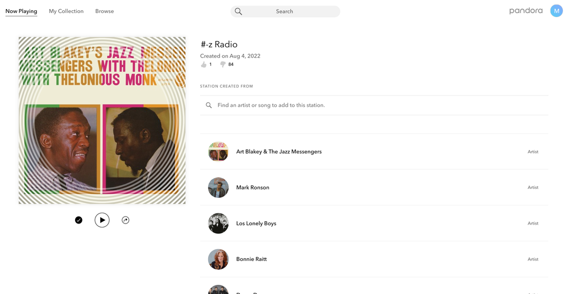This screenshot has height=294, width=568.
Task: Go to the Browse tab
Action: (105, 11)
